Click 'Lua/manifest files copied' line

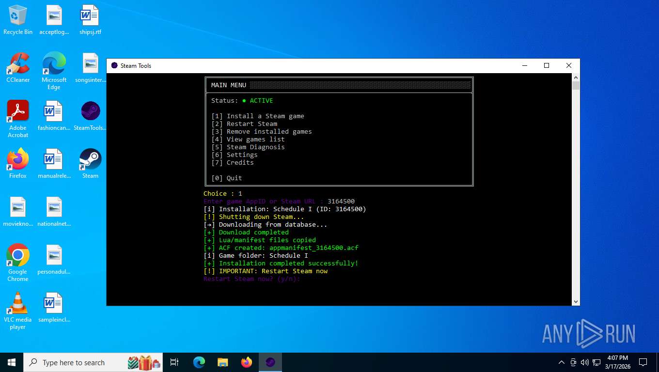260,240
